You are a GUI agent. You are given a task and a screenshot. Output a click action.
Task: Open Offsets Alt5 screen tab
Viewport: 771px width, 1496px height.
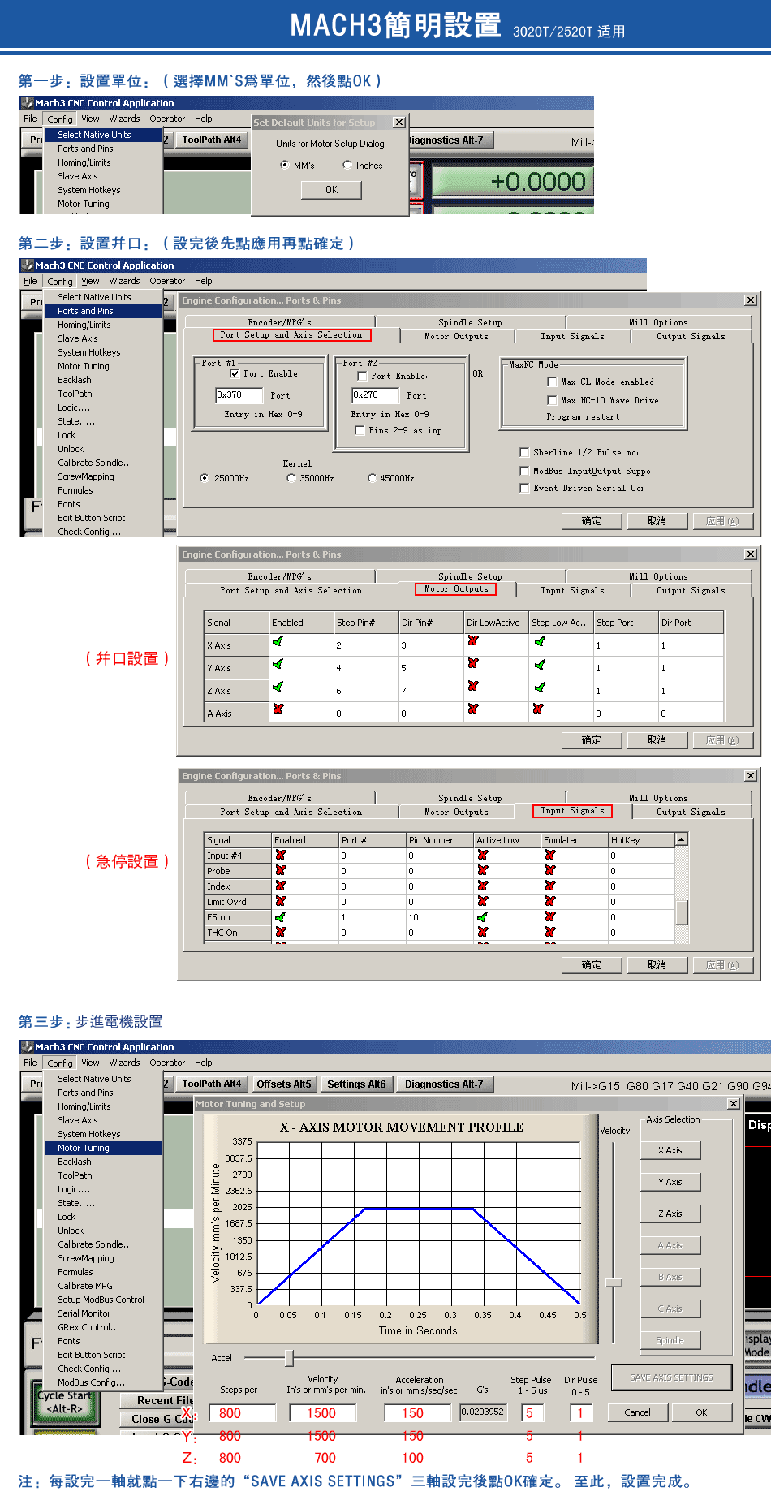tap(284, 1084)
